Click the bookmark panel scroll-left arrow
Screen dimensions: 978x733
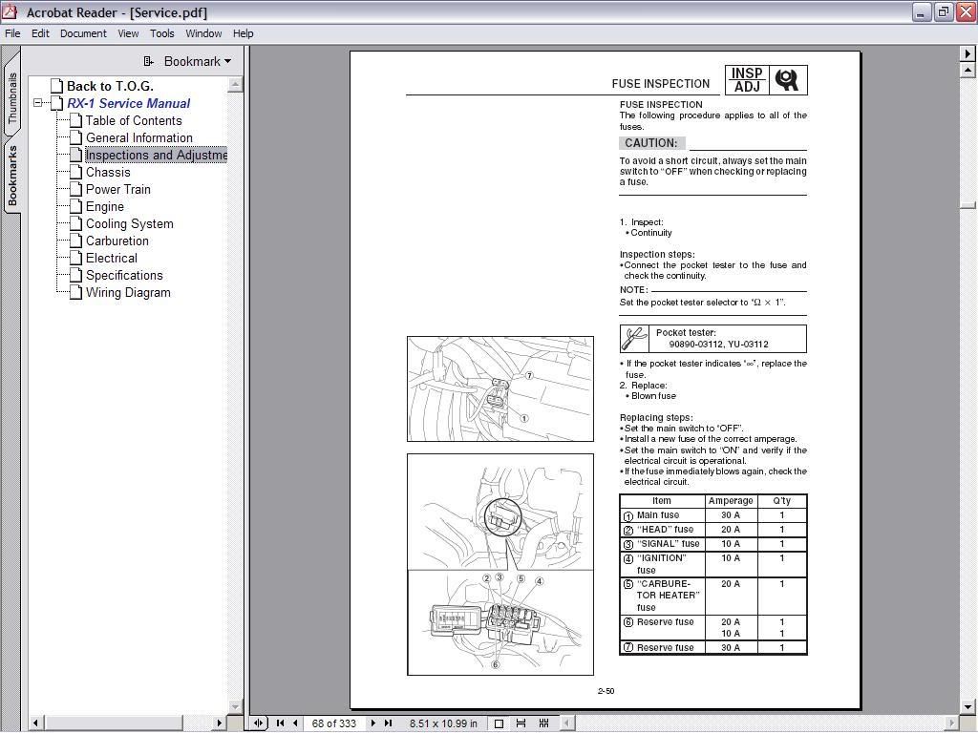[x=35, y=723]
